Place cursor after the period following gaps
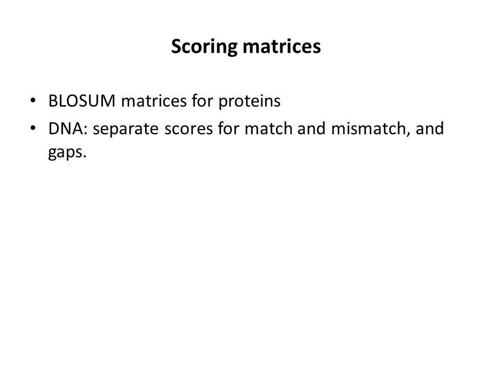This screenshot has height=369, width=492. [87, 153]
